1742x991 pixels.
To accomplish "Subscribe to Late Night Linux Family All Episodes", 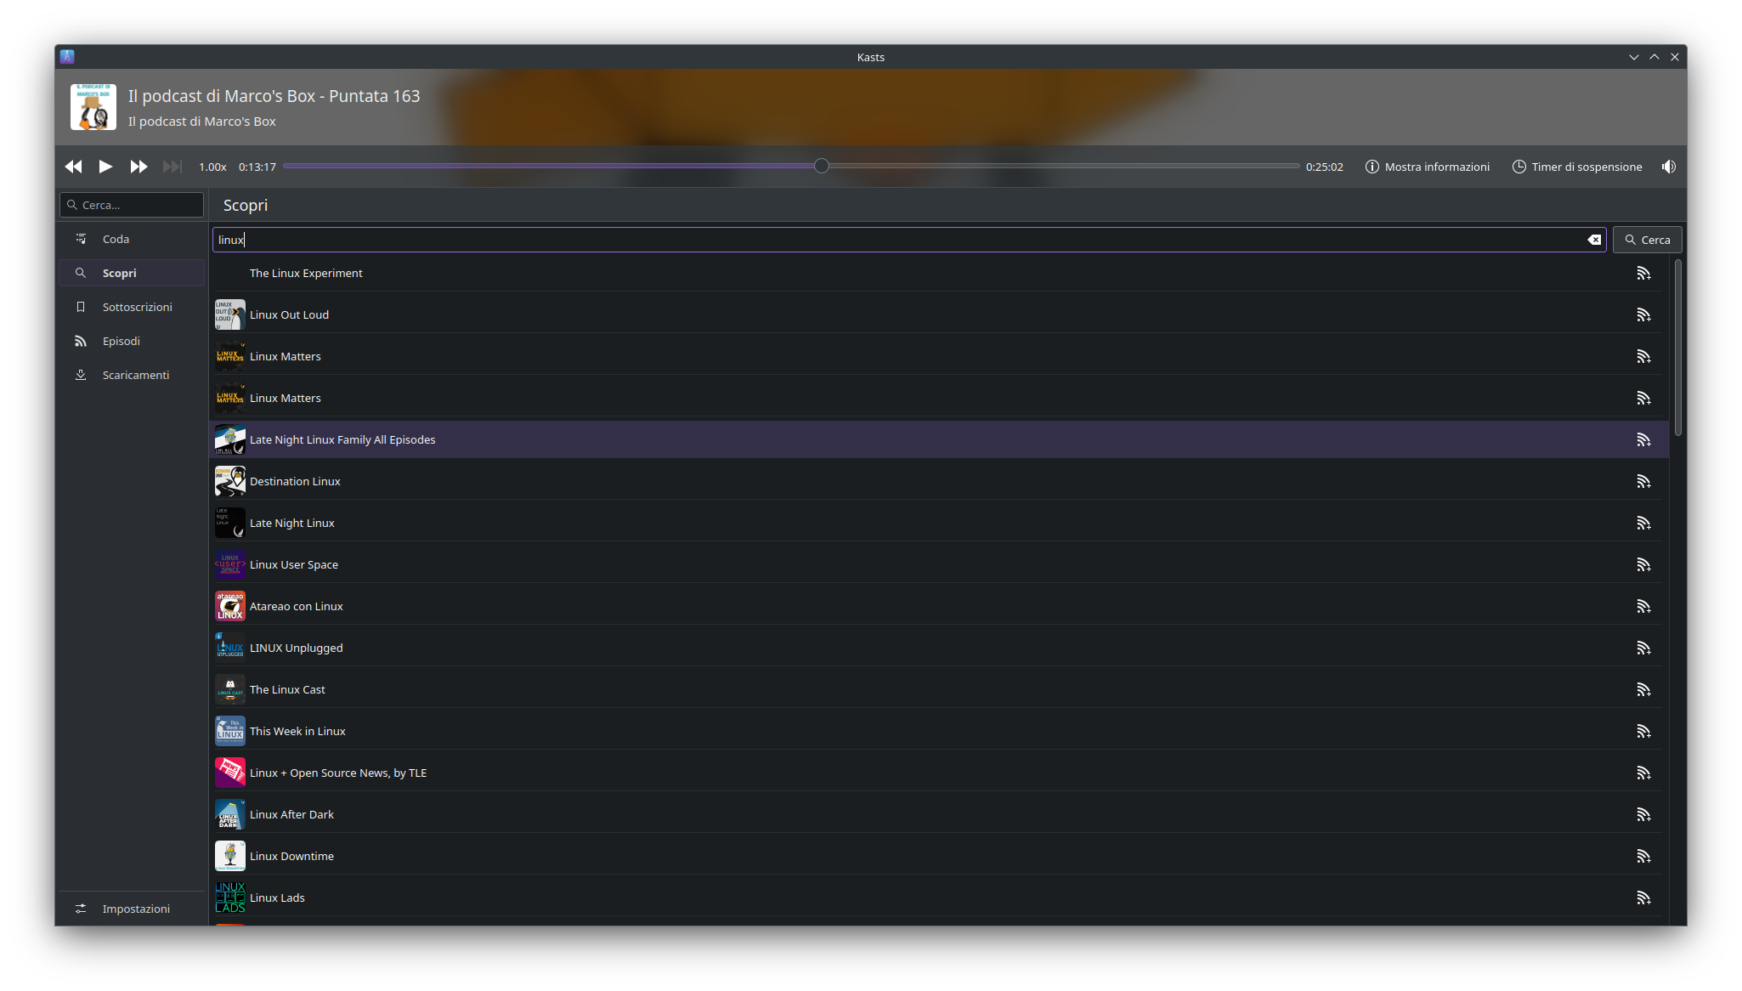I will pos(1643,439).
